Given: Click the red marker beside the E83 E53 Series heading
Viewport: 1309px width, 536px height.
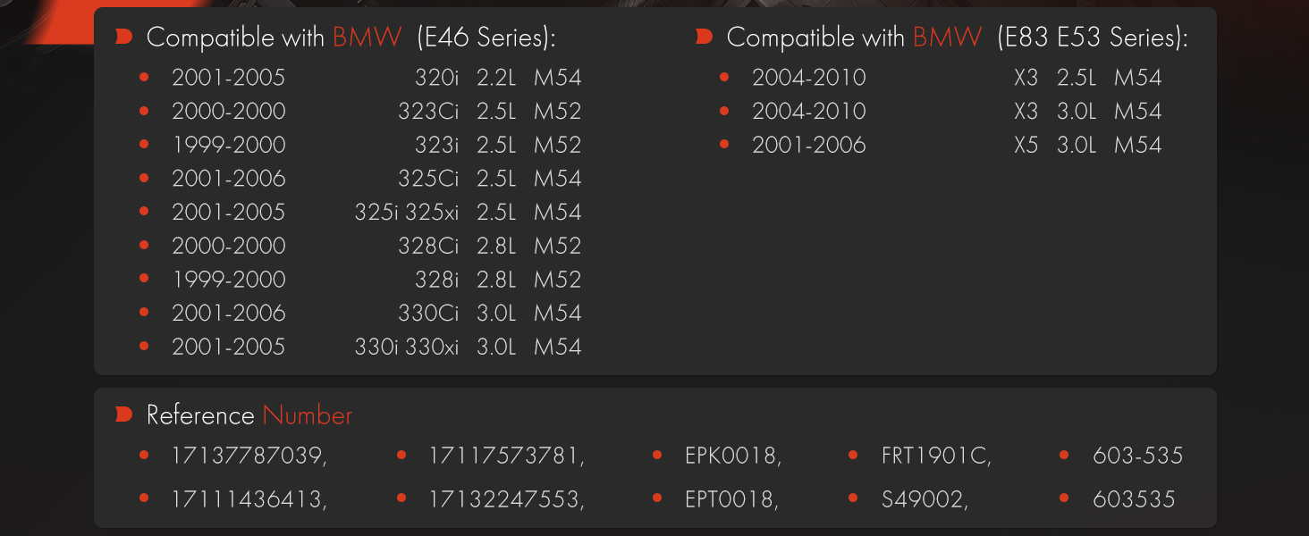Looking at the screenshot, I should [705, 37].
